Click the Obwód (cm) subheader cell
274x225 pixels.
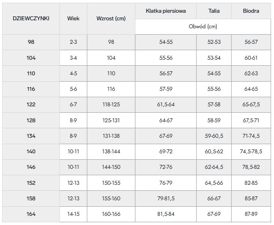pyautogui.click(x=203, y=27)
